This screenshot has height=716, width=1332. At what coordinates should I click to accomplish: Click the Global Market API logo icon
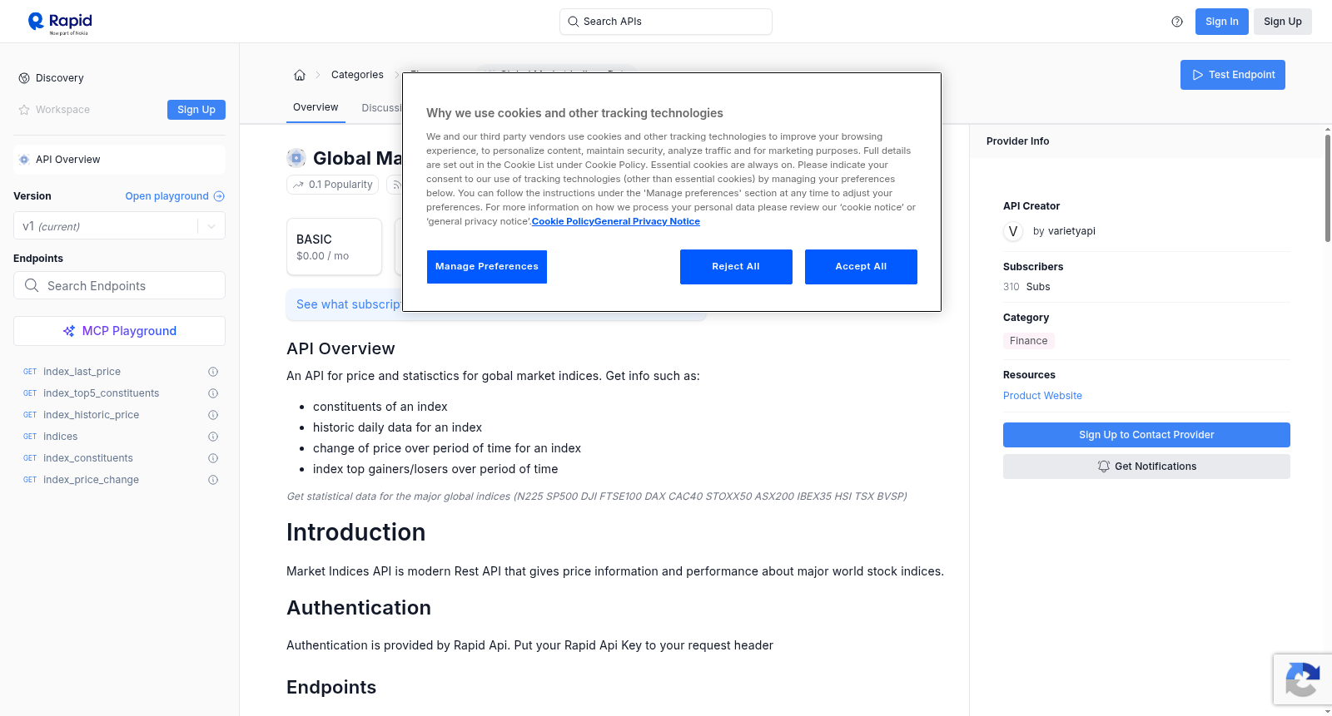(x=296, y=158)
